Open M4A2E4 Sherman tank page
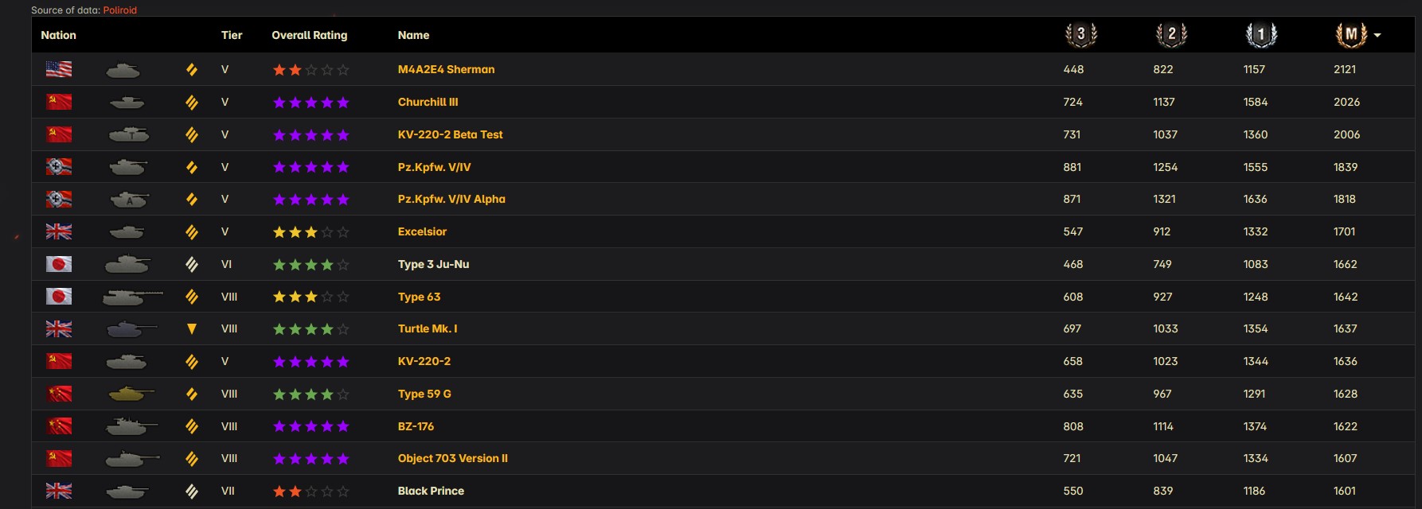Image resolution: width=1422 pixels, height=509 pixels. coord(446,69)
